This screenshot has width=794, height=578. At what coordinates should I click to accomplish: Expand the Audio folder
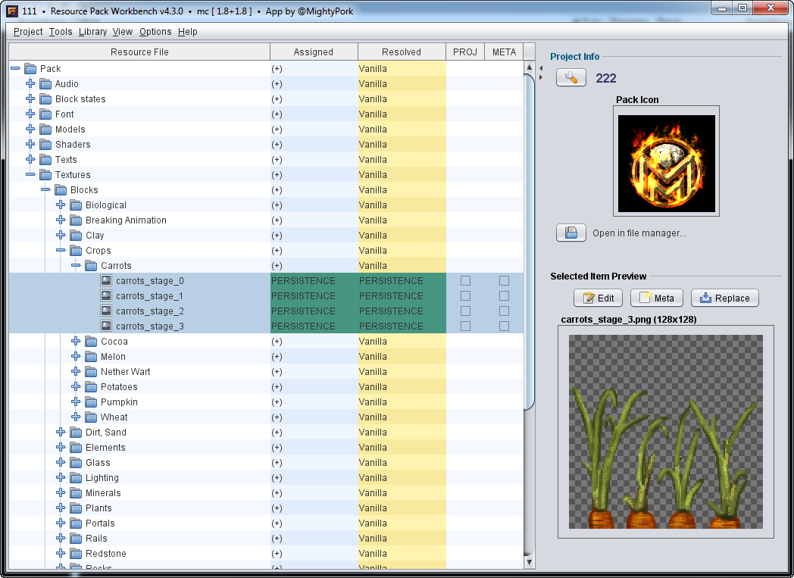coord(30,84)
